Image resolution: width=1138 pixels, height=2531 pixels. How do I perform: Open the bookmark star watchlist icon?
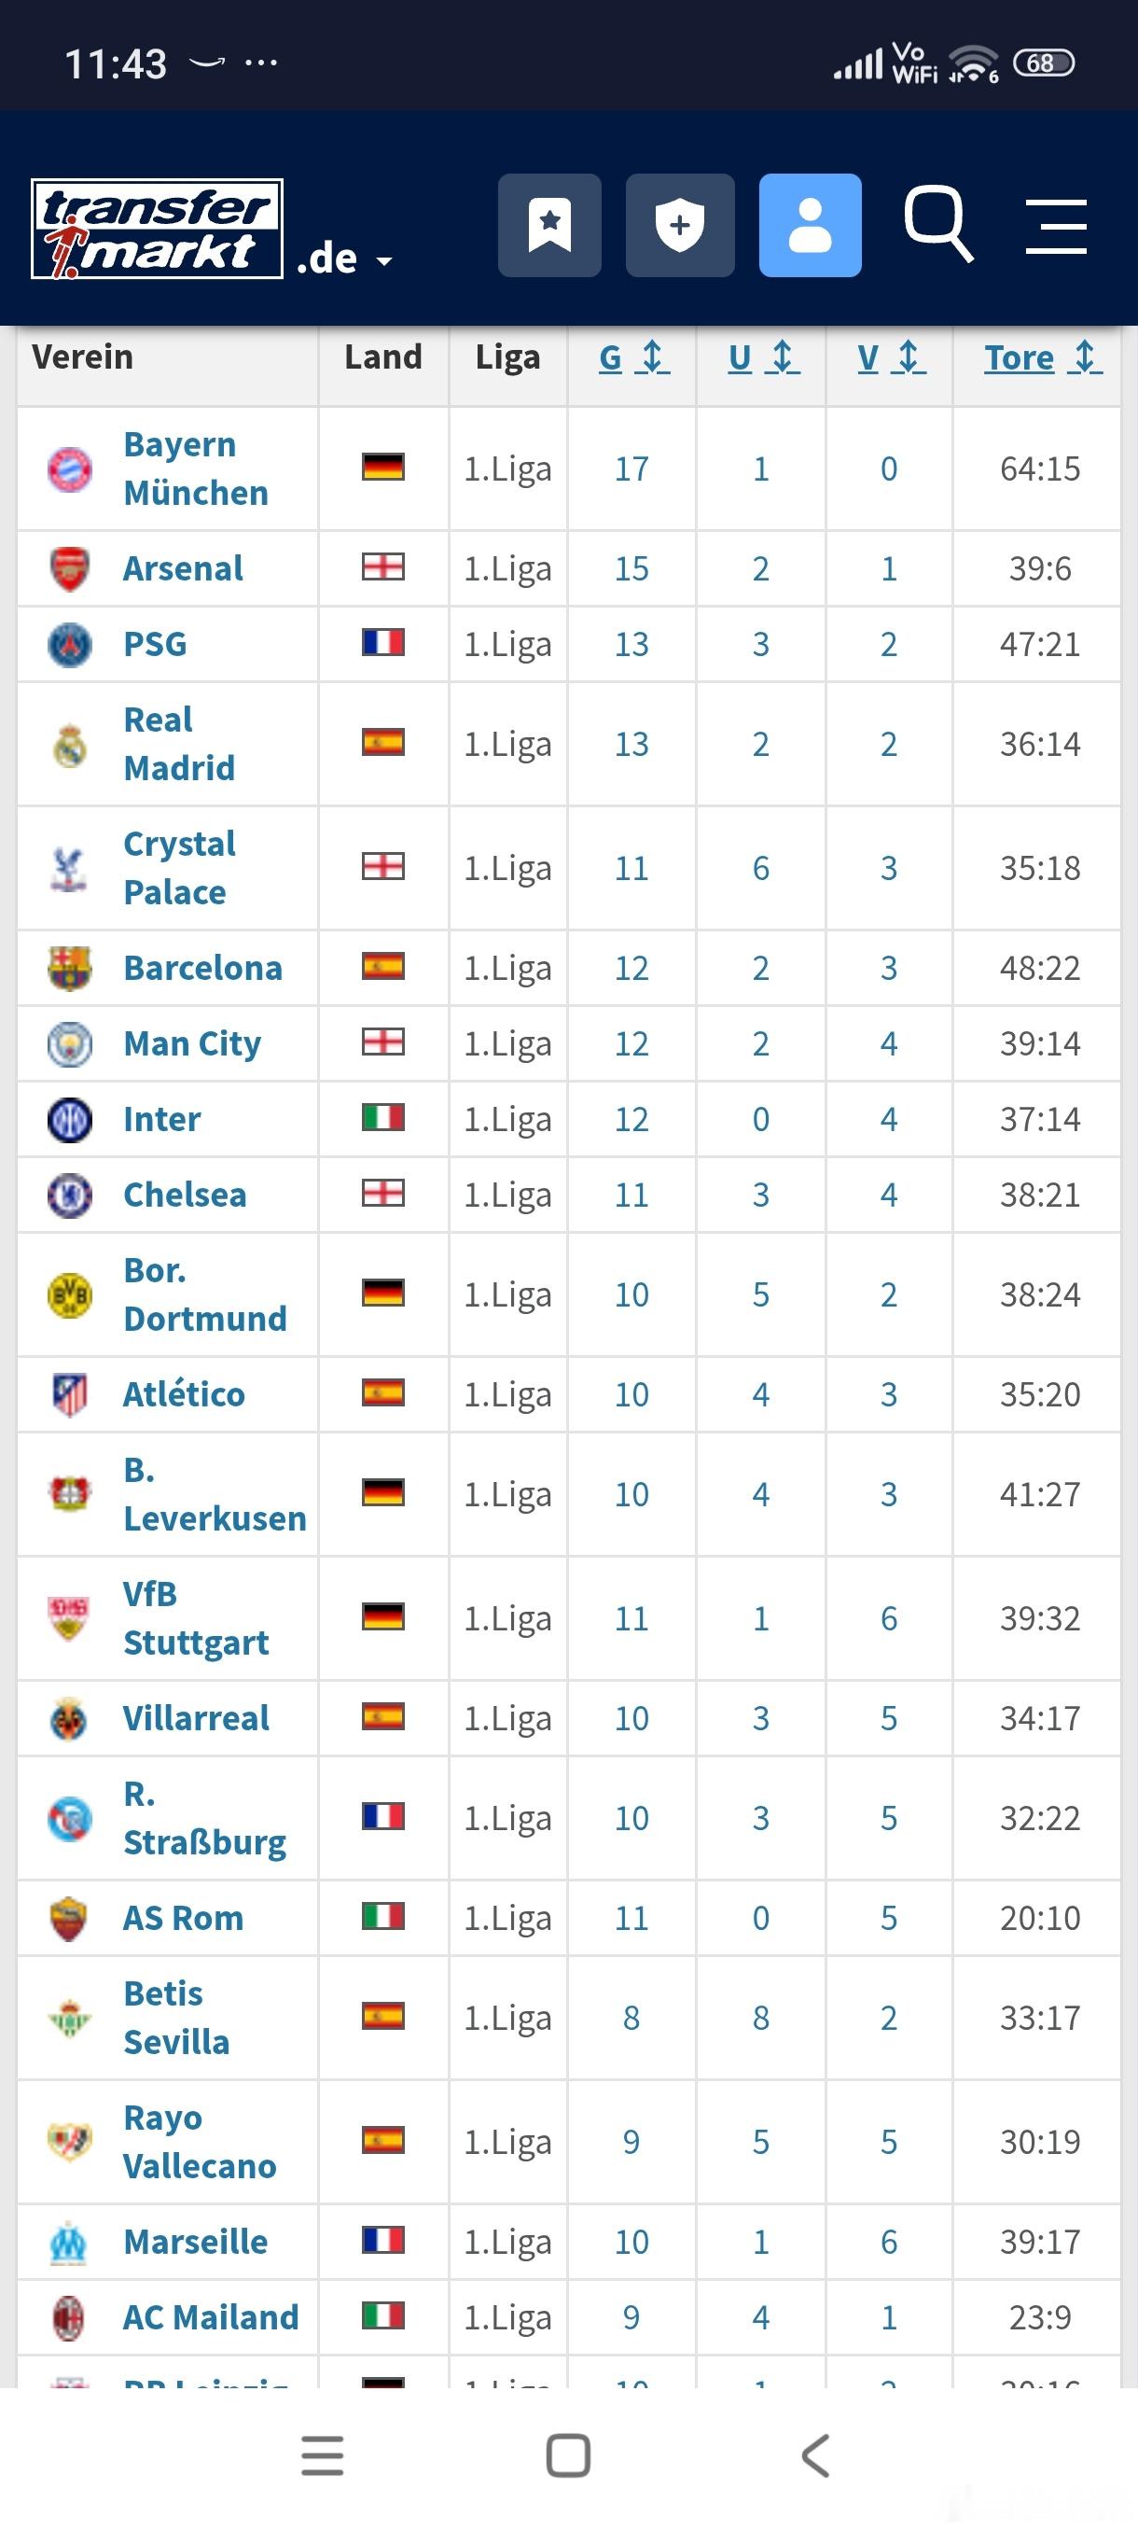click(548, 225)
